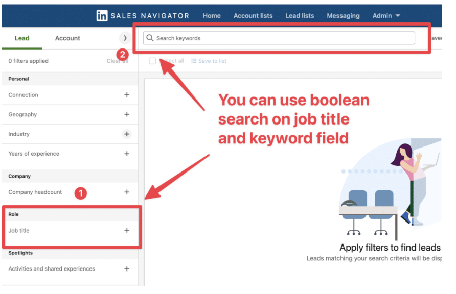Select the Years of experience label
The image size is (456, 294).
tap(34, 154)
